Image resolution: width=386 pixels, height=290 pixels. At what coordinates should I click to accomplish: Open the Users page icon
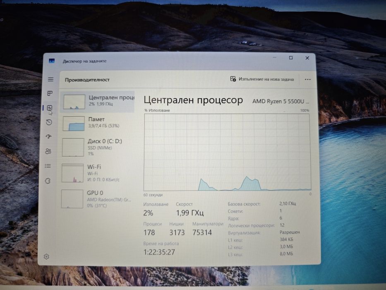(x=48, y=151)
